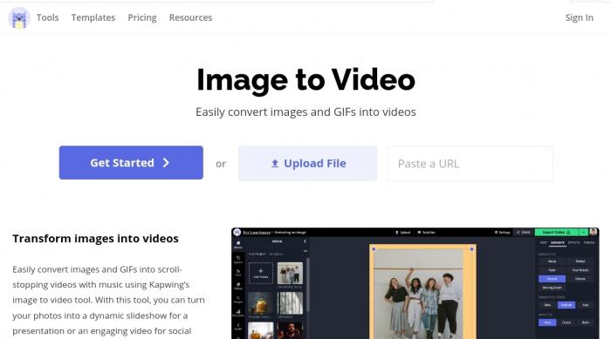Click "Easily convert images and GIFs into videos" subtitle
This screenshot has width=611, height=339.
[305, 112]
